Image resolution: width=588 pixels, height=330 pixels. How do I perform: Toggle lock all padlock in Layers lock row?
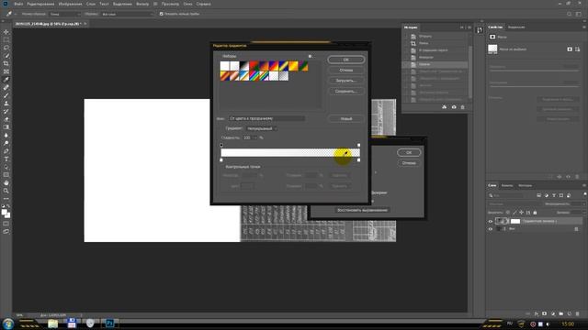point(535,213)
